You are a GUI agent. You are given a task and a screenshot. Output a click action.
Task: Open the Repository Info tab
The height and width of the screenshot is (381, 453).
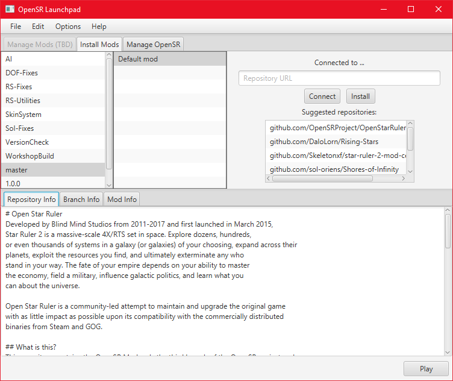pos(31,199)
